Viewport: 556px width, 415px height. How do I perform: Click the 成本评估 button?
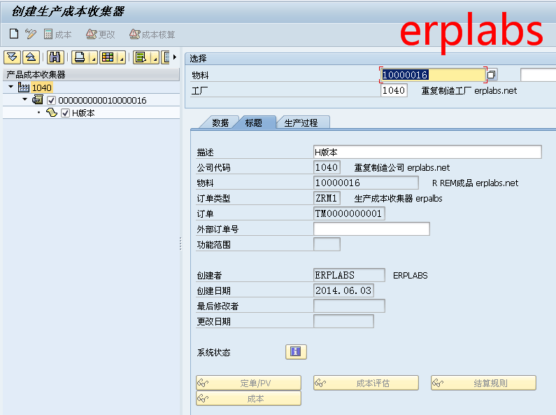[366, 383]
